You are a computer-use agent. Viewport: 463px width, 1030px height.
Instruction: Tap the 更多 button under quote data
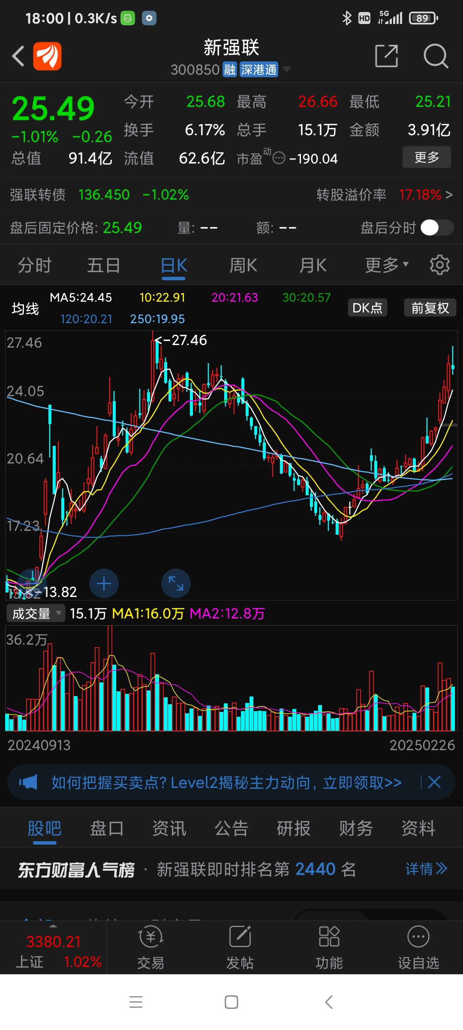[x=427, y=157]
